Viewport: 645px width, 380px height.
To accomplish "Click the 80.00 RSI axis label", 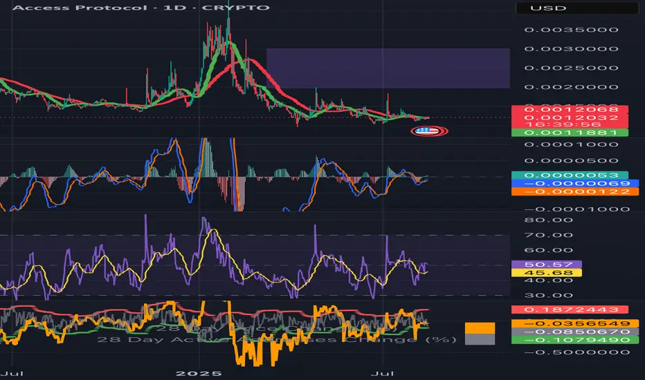I will [548, 220].
